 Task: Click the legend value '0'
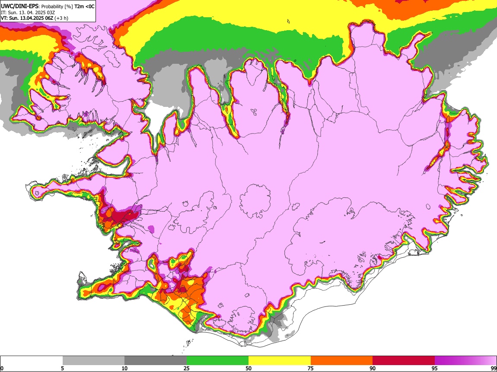pyautogui.click(x=2, y=369)
